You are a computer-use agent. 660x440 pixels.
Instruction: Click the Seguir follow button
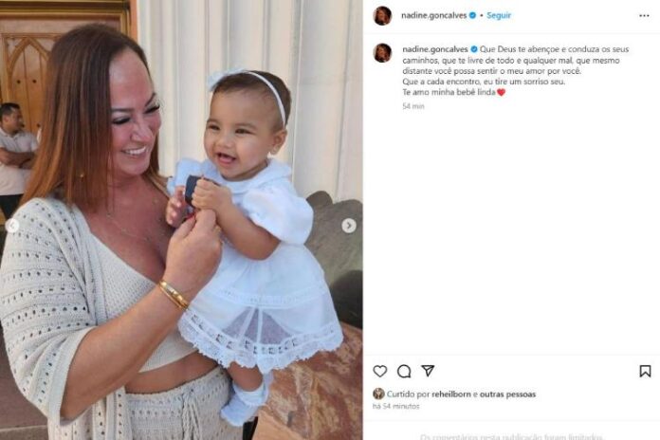coord(499,15)
